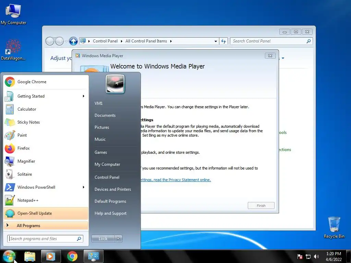The height and width of the screenshot is (263, 351).
Task: Expand the Getting Started submenu arrow
Action: [x=84, y=96]
